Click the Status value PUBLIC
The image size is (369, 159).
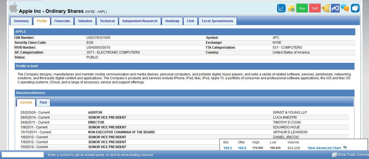point(93,57)
